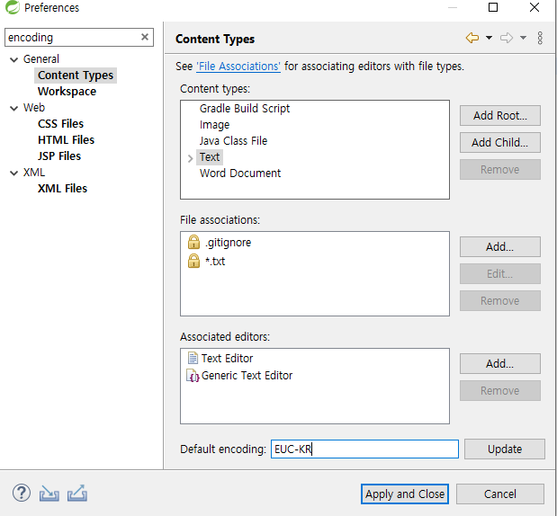Collapse the General tree node
557x516 pixels.
(x=13, y=59)
